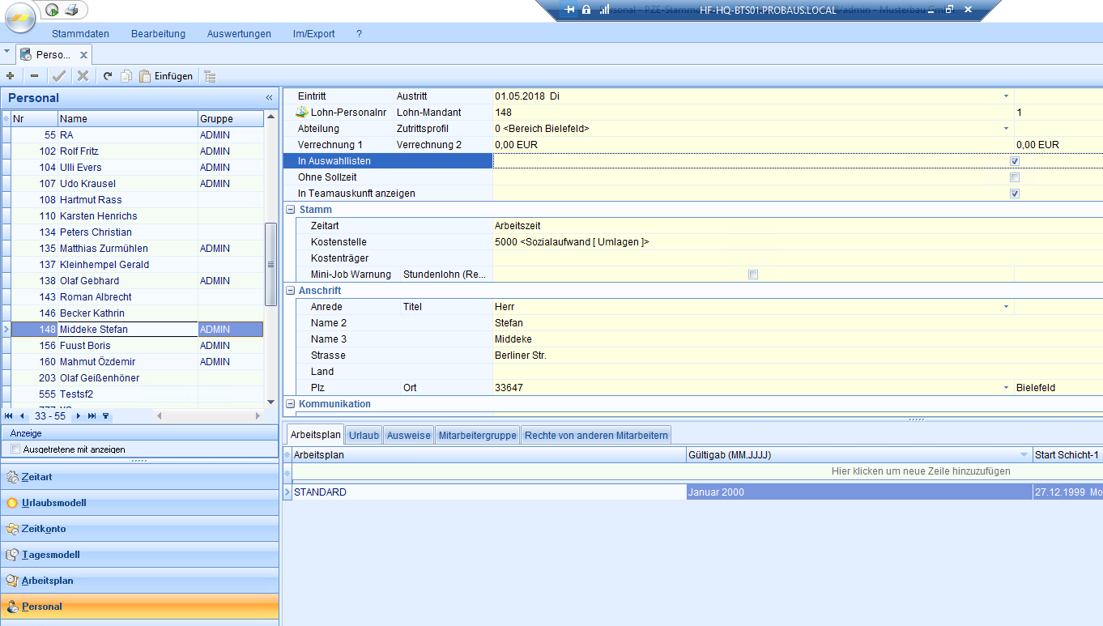
Task: Collapse the 'Stamm' section
Action: click(x=290, y=210)
